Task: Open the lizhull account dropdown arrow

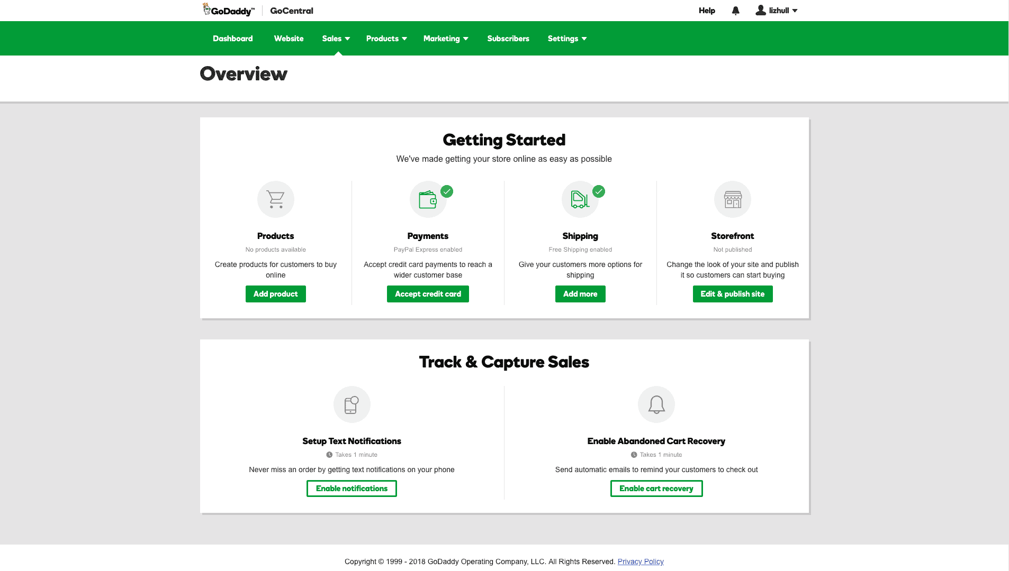Action: (x=795, y=11)
